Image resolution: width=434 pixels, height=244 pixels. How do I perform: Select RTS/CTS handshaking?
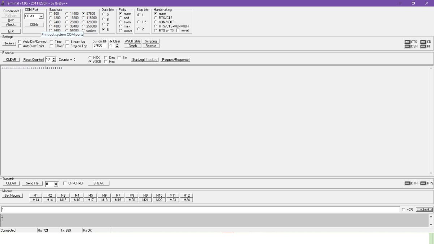coord(156,18)
